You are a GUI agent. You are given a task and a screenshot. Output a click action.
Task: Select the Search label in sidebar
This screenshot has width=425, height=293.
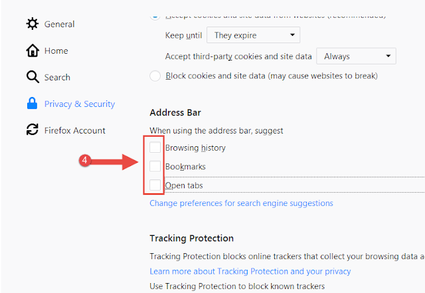click(x=57, y=77)
